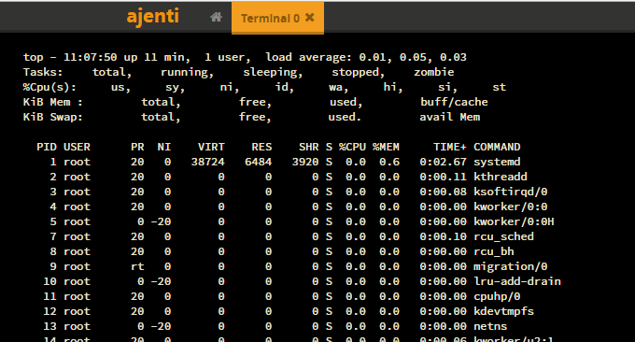Select the 0.6 %MEM value

click(389, 162)
